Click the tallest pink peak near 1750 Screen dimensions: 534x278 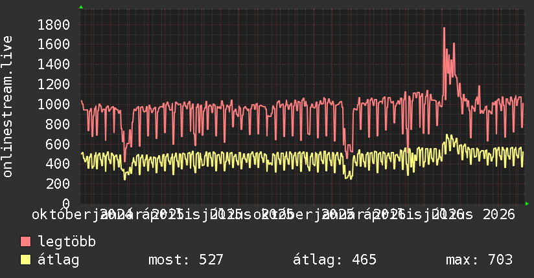click(444, 28)
